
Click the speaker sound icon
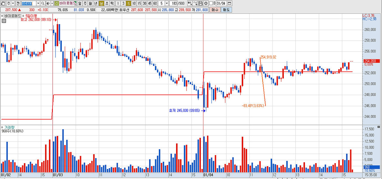pos(48,3)
